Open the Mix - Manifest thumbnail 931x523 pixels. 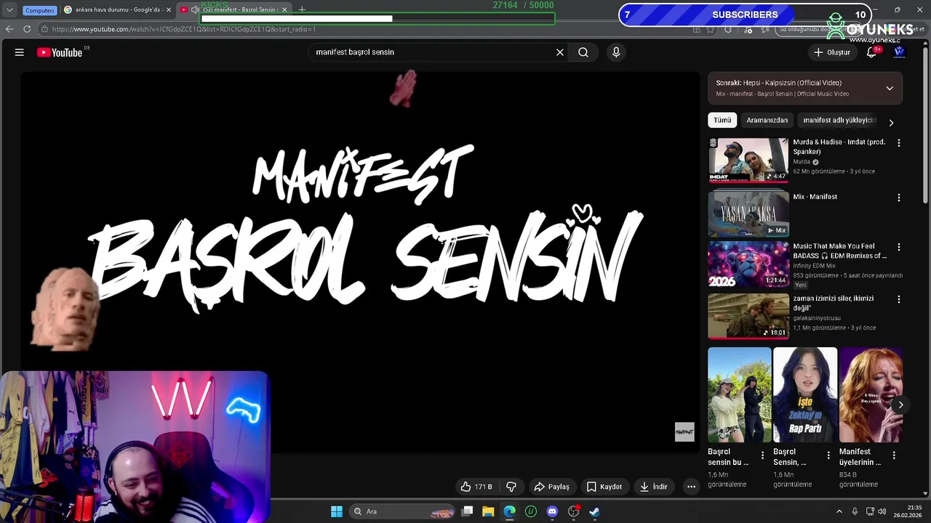click(x=748, y=214)
